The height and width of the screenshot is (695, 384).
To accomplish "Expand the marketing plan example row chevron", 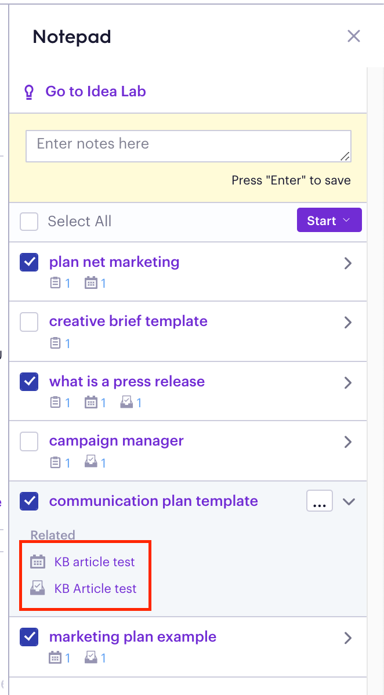I will pyautogui.click(x=348, y=638).
